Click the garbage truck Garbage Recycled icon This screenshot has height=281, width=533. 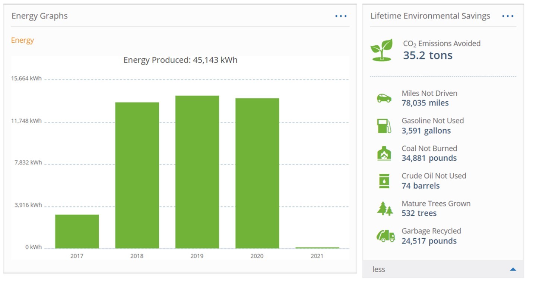click(x=386, y=236)
